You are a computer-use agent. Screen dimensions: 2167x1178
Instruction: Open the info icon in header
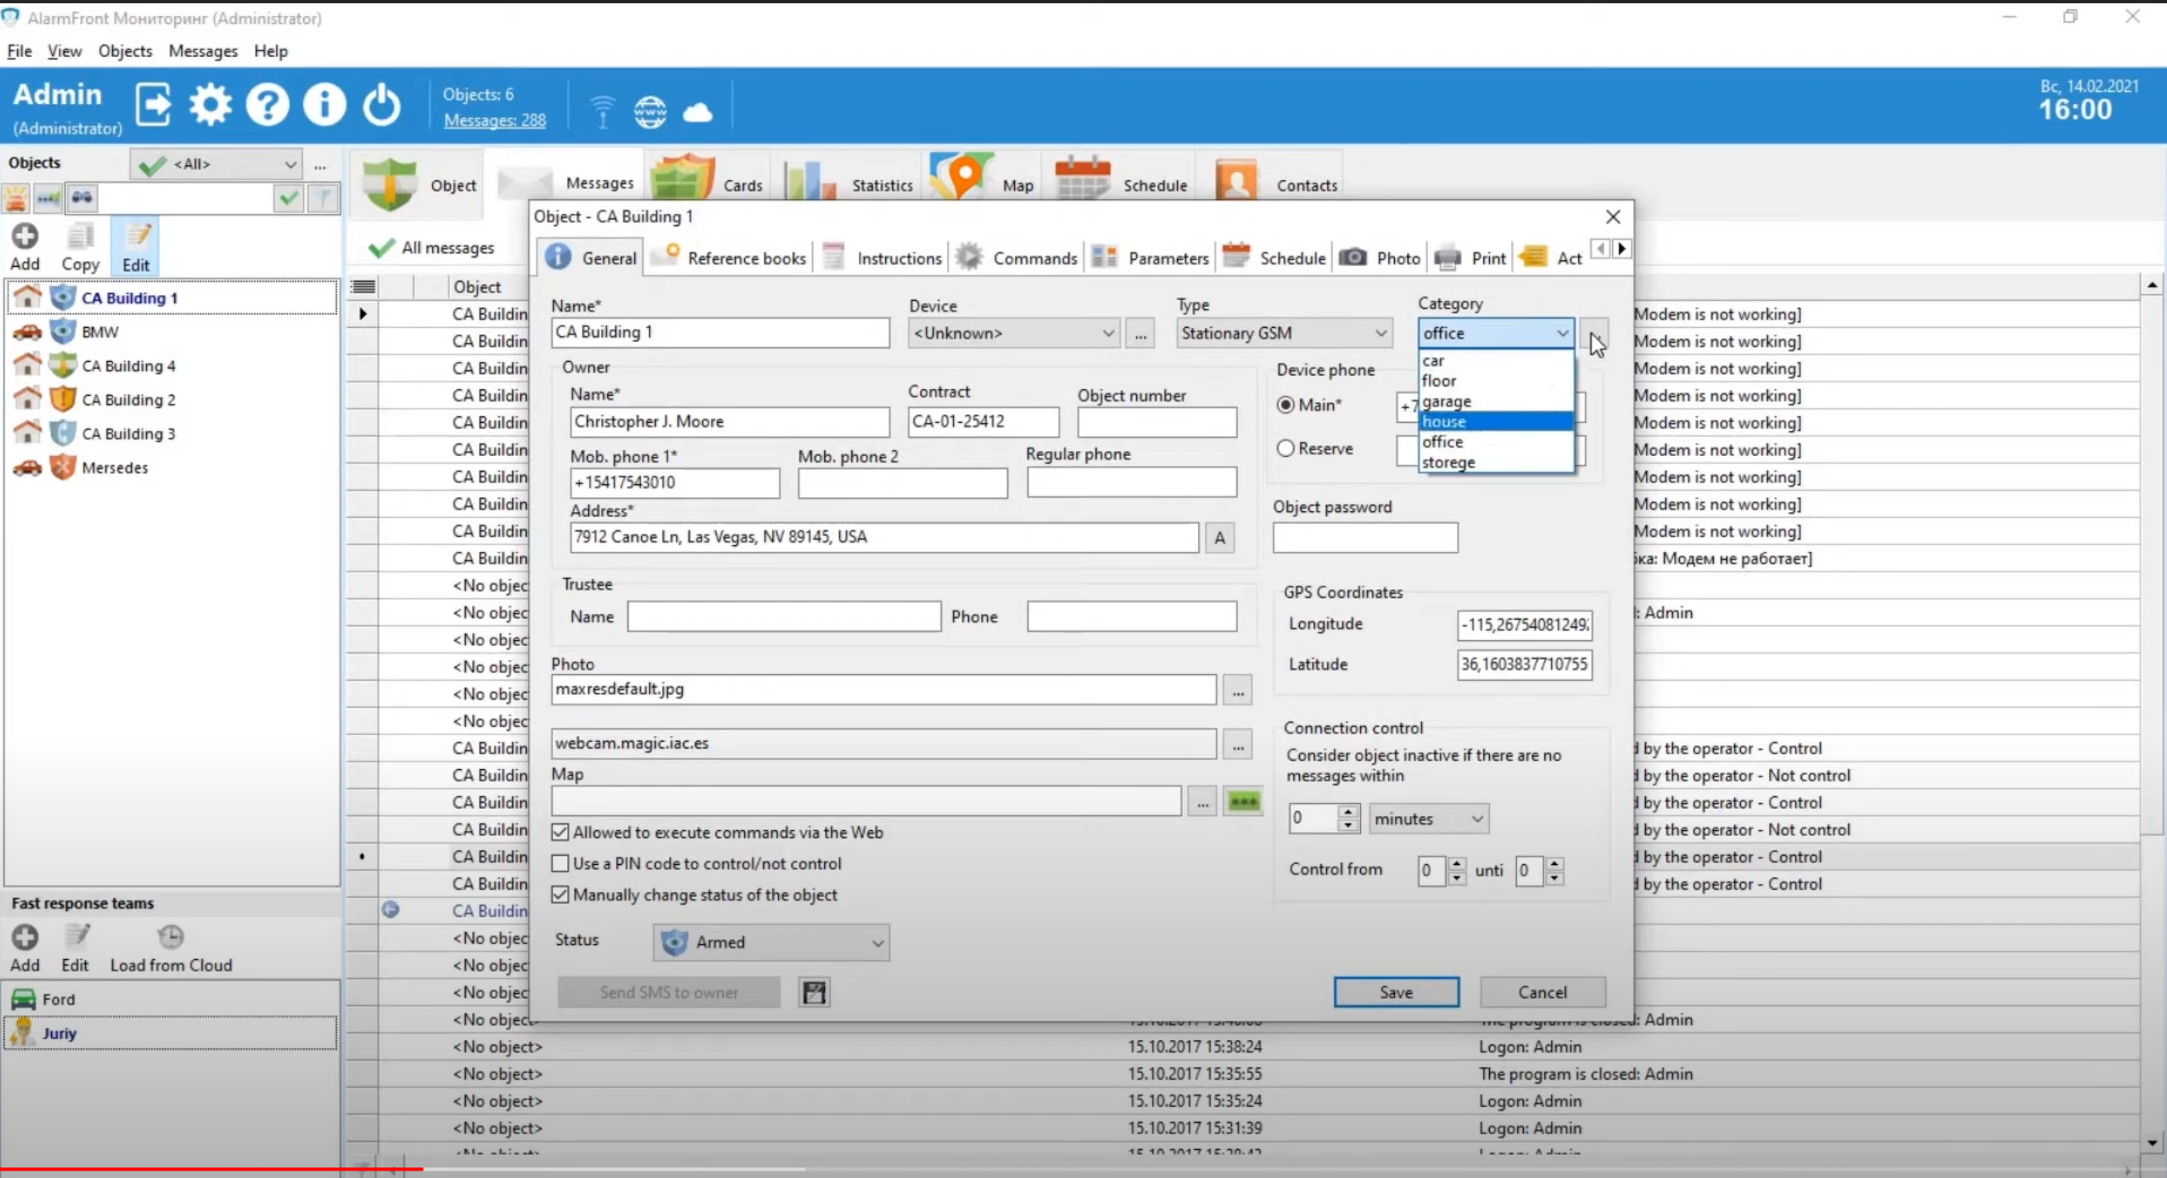coord(324,105)
